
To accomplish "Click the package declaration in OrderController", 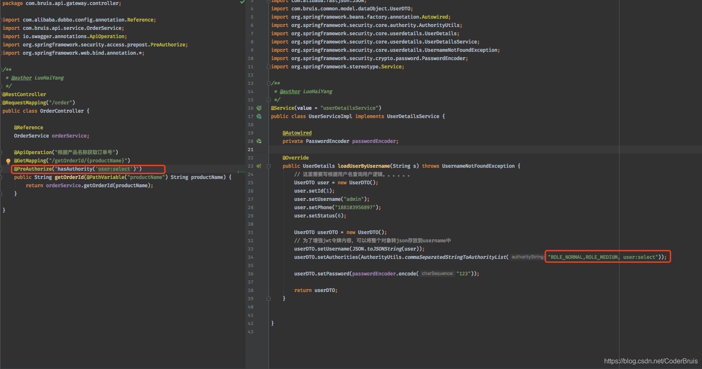I will (62, 3).
